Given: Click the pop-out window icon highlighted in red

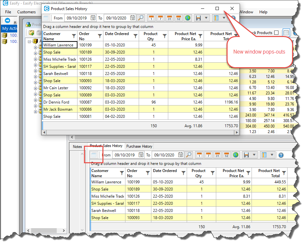Looking at the screenshot, I should coord(94,155).
